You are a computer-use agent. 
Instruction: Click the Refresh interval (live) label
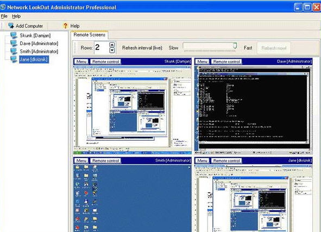(142, 48)
